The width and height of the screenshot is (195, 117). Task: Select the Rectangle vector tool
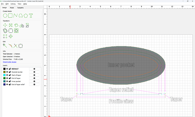[x=10, y=15]
